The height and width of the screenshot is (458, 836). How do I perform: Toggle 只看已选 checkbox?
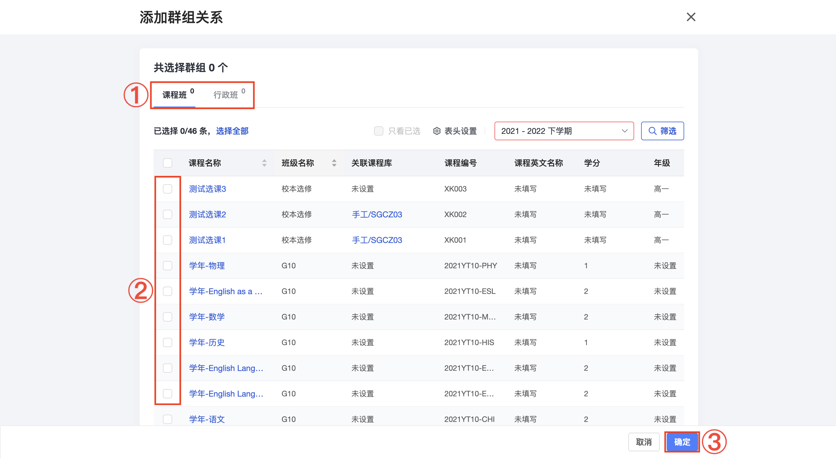pos(379,131)
